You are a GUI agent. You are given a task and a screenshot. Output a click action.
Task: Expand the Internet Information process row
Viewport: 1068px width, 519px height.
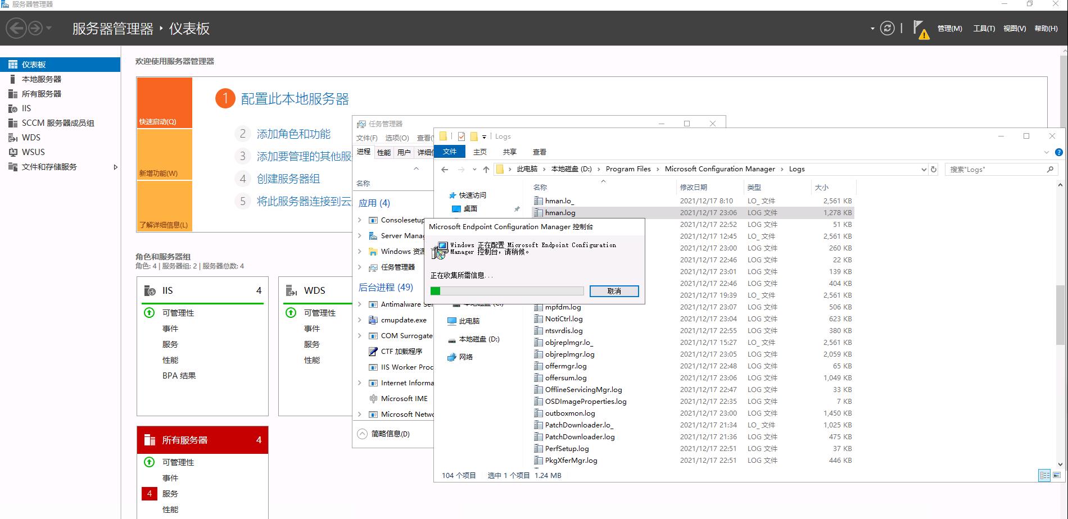coord(360,383)
